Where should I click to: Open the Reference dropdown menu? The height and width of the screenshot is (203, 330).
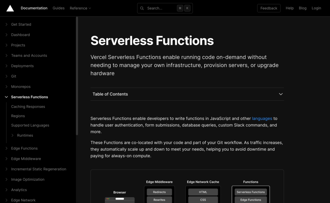point(80,8)
